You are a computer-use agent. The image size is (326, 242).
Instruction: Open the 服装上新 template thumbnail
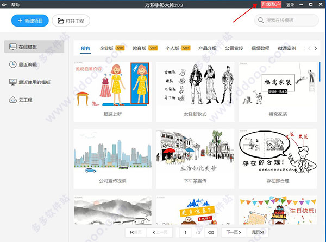coord(112,84)
